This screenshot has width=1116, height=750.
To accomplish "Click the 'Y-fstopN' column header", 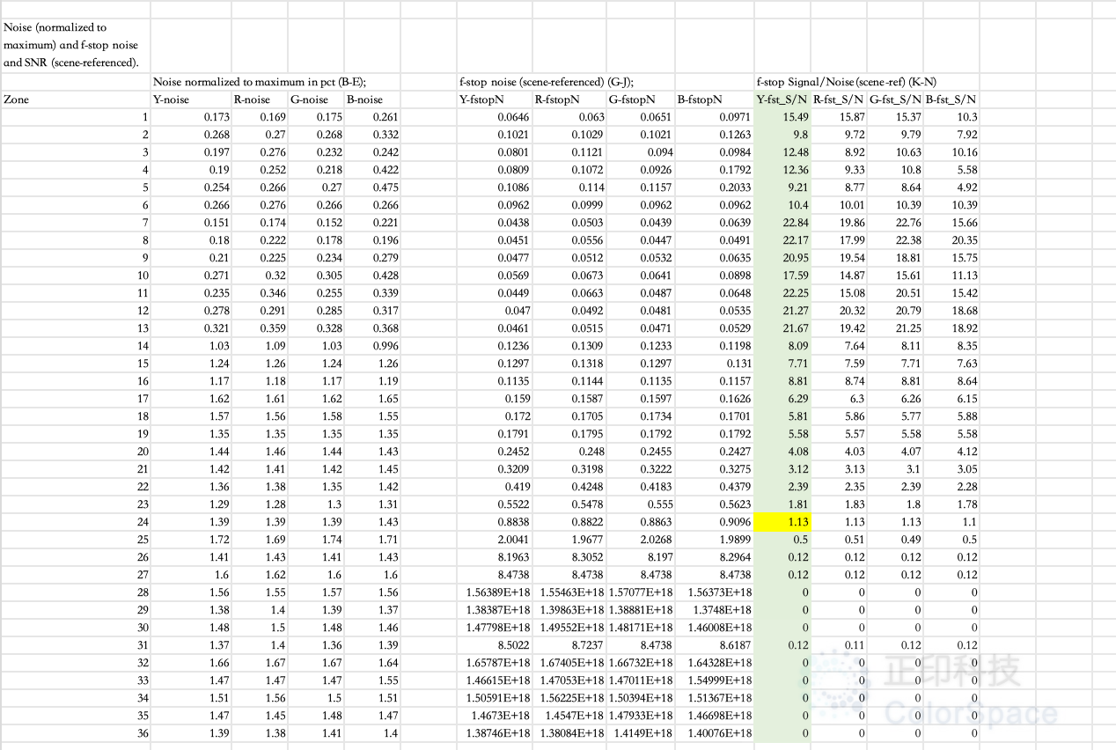I will tap(495, 99).
